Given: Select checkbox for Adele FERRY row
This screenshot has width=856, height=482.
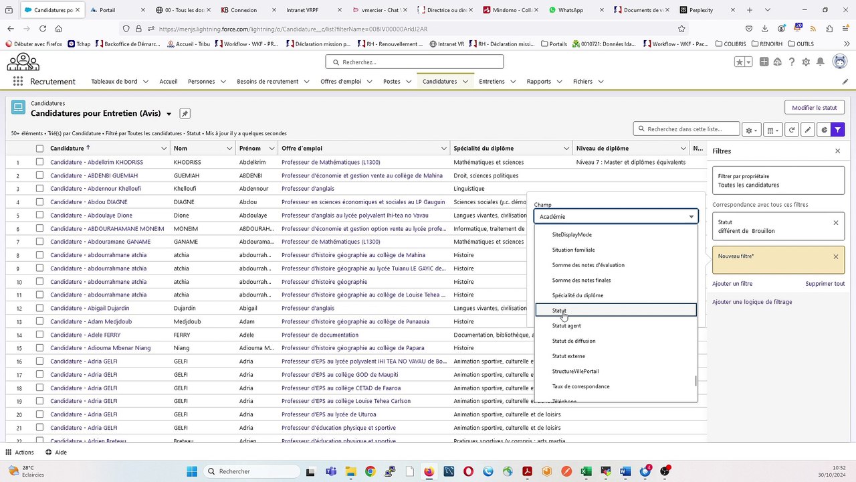Looking at the screenshot, I should pyautogui.click(x=39, y=335).
